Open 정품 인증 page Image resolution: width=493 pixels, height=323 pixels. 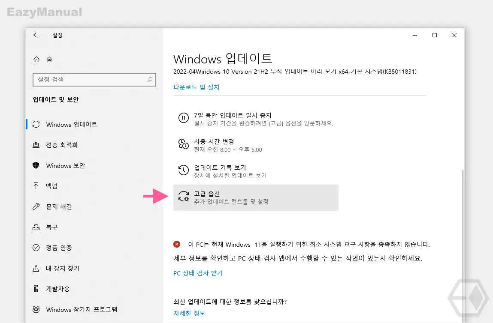point(94,248)
